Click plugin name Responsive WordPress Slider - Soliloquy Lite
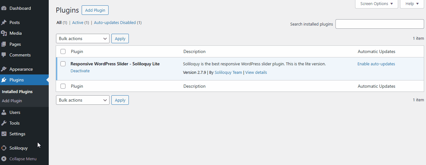The width and height of the screenshot is (426, 165). coord(115,64)
